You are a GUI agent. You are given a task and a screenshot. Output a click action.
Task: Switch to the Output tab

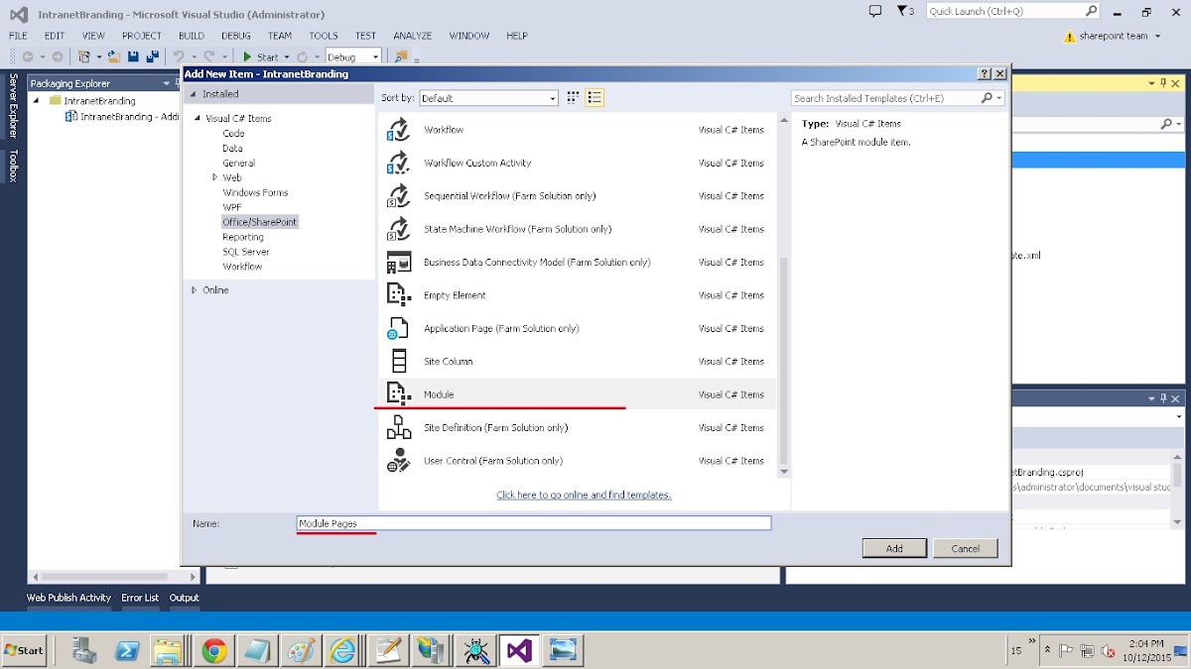(185, 598)
